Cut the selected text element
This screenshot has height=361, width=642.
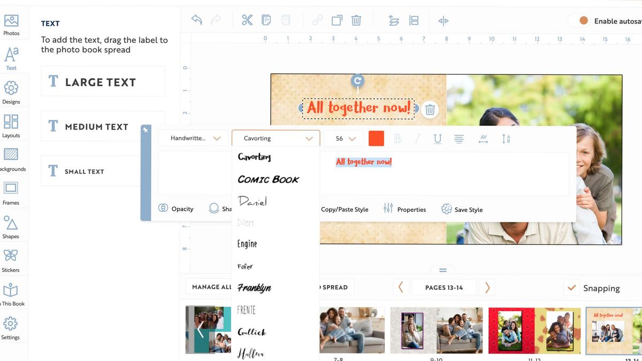(247, 19)
